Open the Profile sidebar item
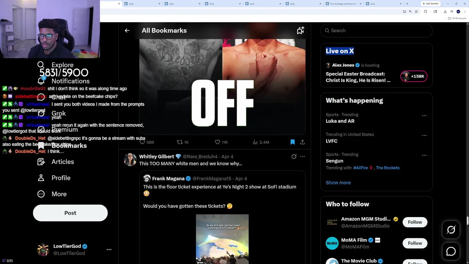 (x=54, y=178)
